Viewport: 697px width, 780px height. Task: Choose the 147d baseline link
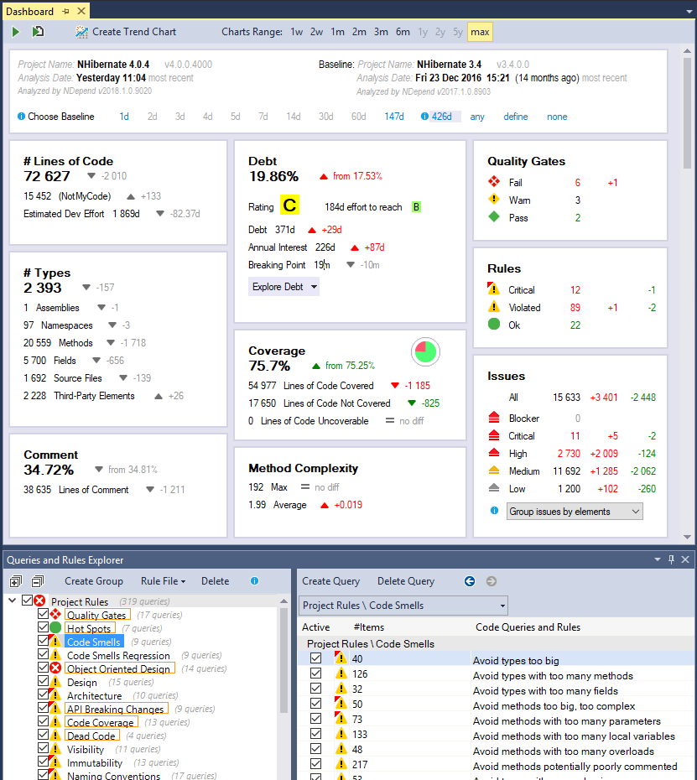(x=394, y=117)
